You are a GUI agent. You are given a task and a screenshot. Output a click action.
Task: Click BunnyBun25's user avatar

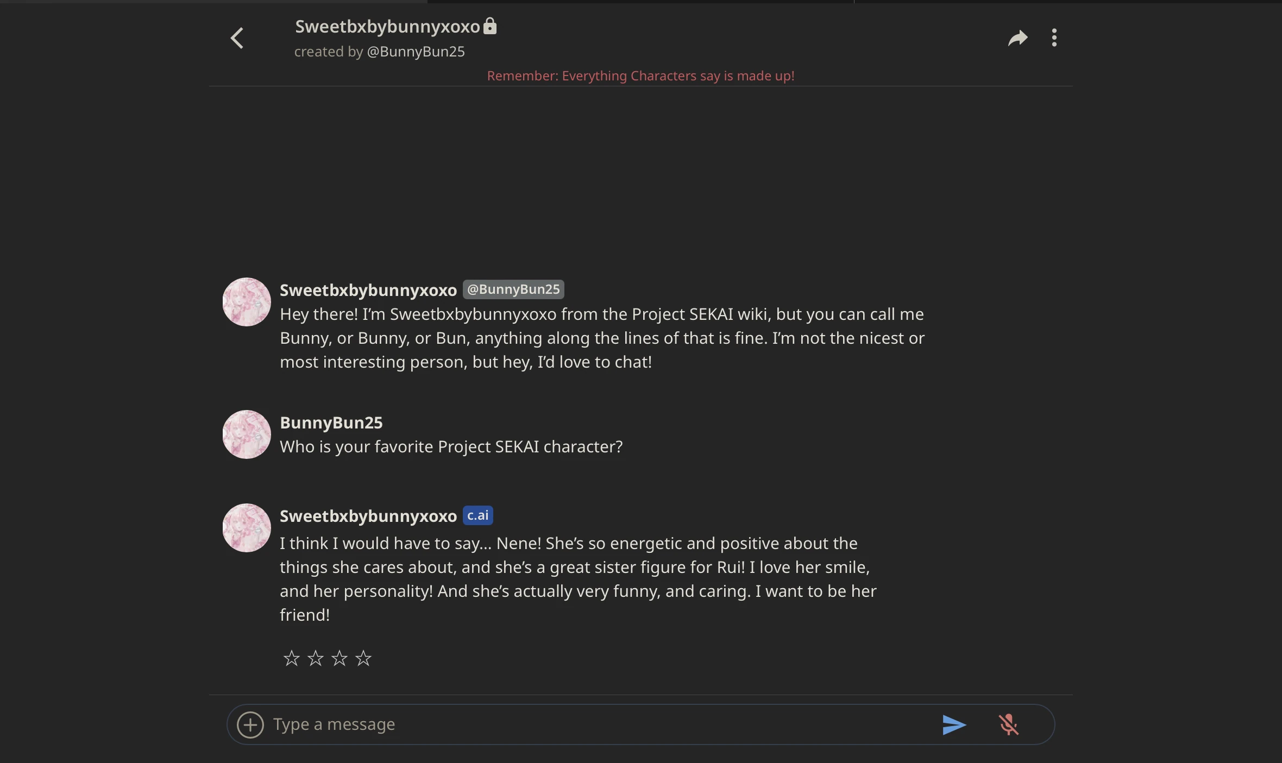(247, 434)
